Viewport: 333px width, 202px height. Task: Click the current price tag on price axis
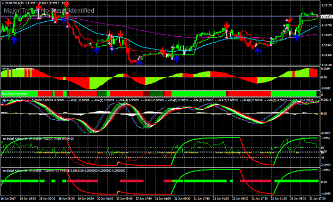[x=327, y=17]
